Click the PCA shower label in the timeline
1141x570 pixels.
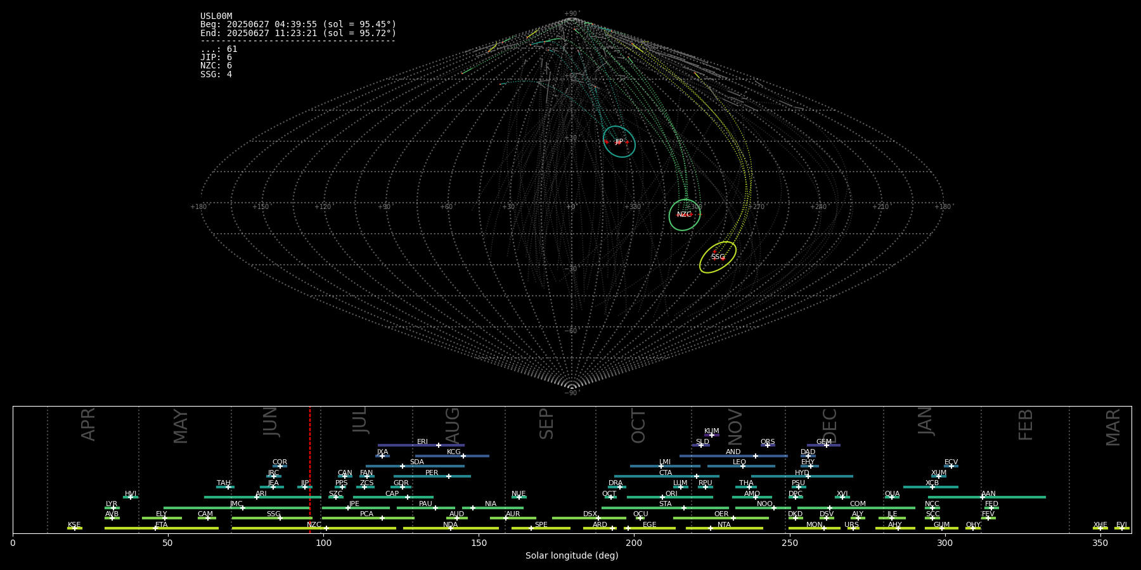(x=367, y=514)
